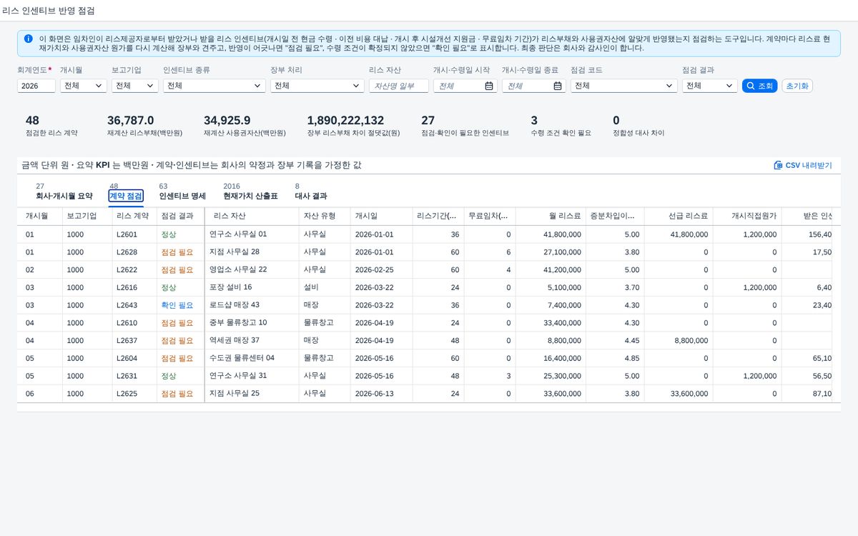The width and height of the screenshot is (858, 536).
Task: Click the 리스 자산 search input field
Action: [x=399, y=86]
